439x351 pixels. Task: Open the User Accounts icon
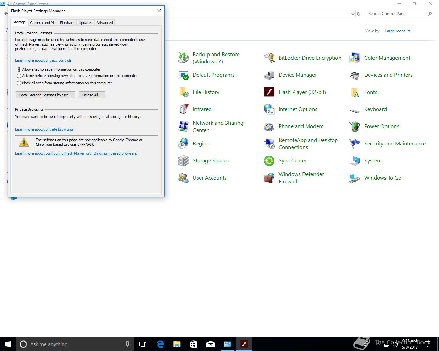click(x=183, y=178)
